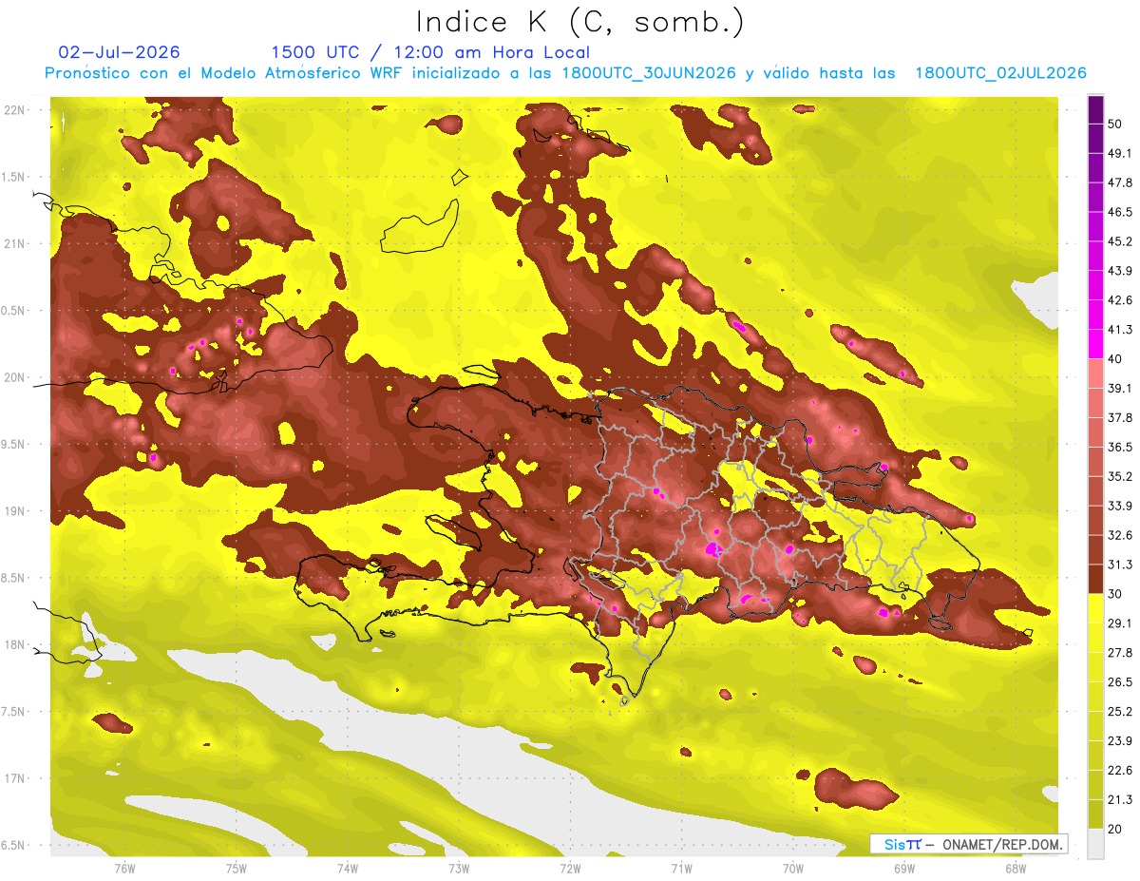This screenshot has width=1140, height=881.
Task: Click the "75W" longitude label
Action: [237, 868]
